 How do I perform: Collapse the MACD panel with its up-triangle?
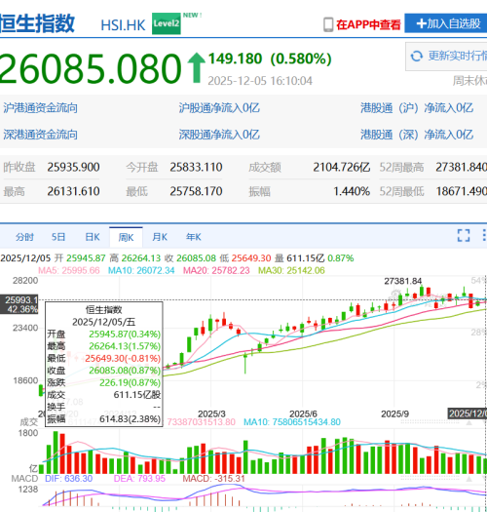pos(469,479)
